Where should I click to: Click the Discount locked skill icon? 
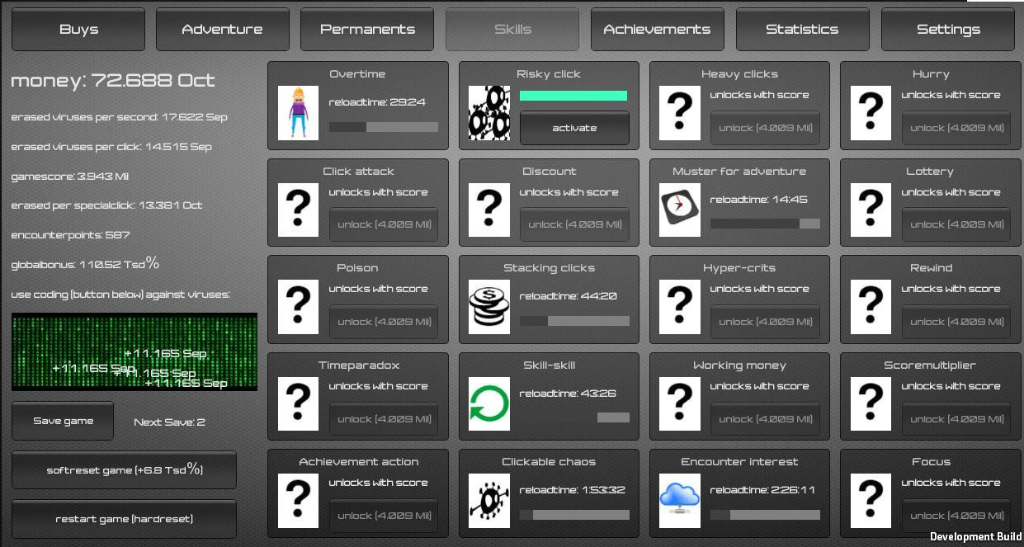(489, 210)
